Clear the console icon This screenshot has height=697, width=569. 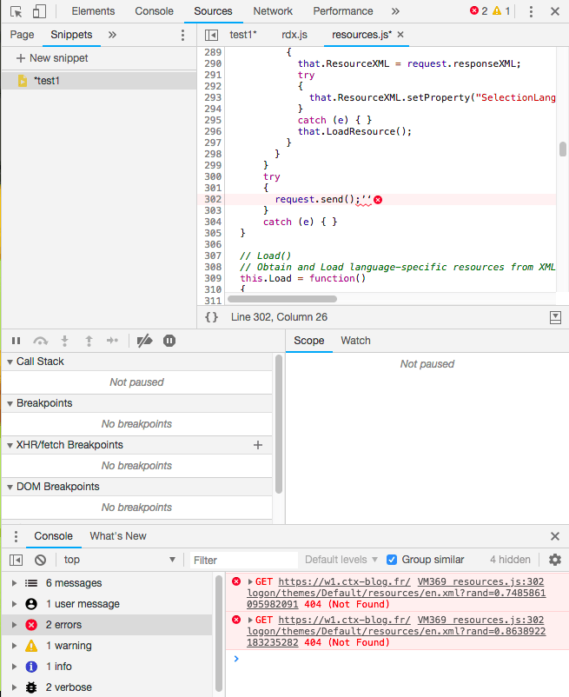pyautogui.click(x=41, y=560)
